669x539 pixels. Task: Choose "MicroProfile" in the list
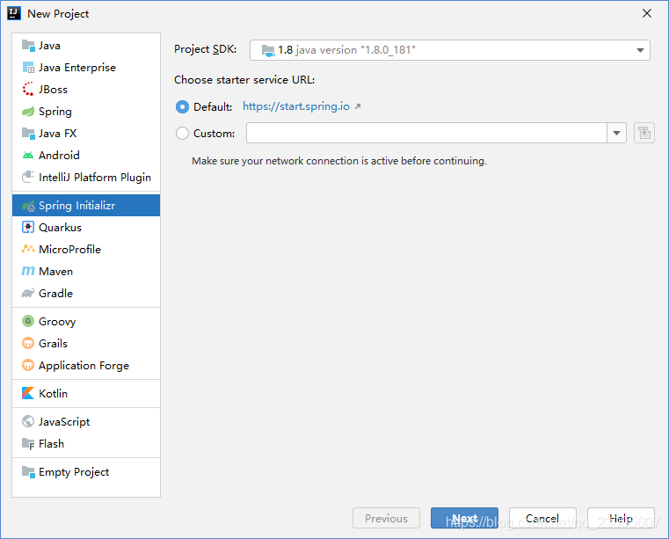click(70, 249)
